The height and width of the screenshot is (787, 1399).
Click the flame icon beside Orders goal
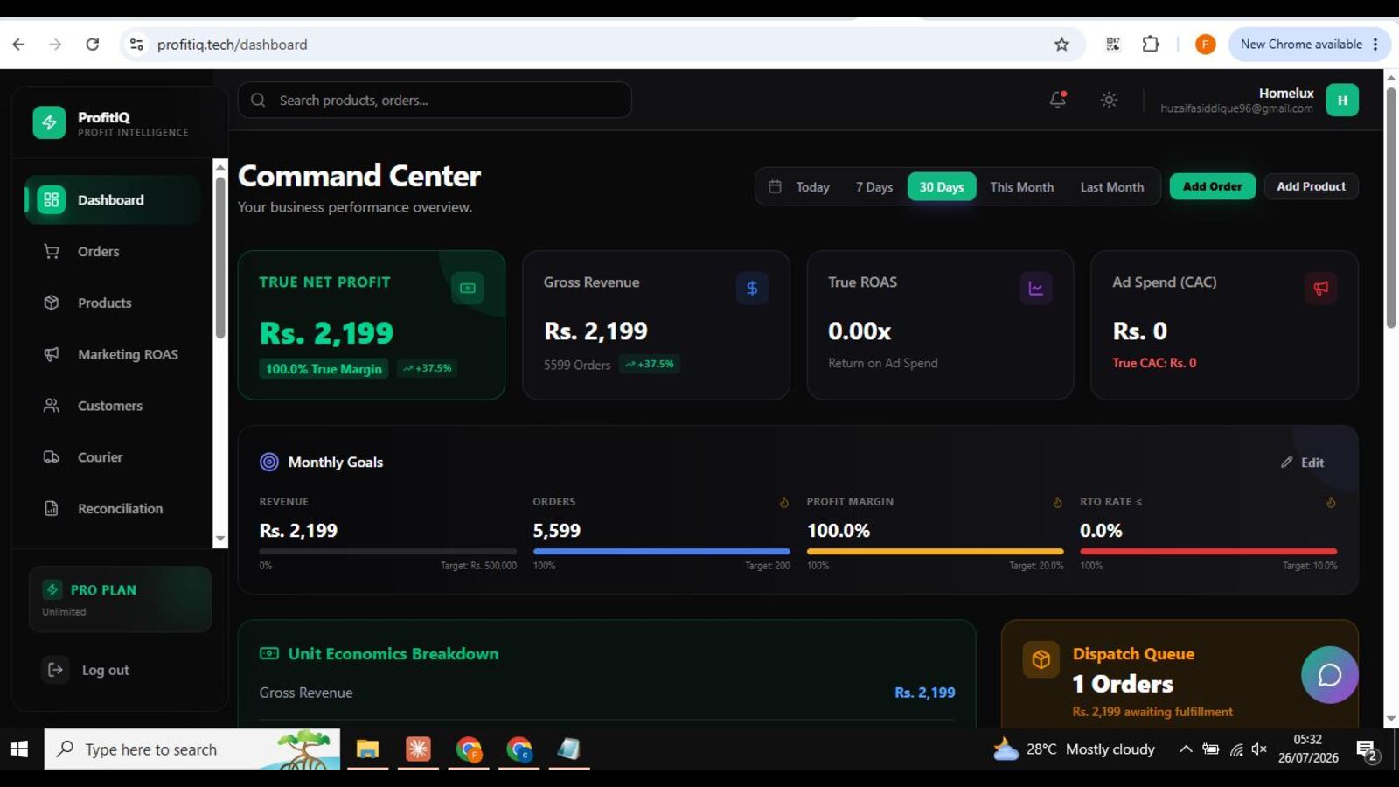784,502
